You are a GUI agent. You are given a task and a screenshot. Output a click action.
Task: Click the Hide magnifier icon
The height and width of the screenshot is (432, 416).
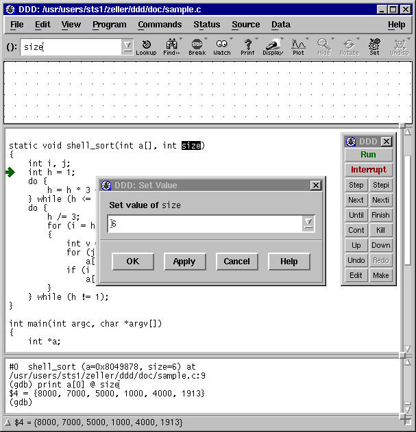(323, 47)
